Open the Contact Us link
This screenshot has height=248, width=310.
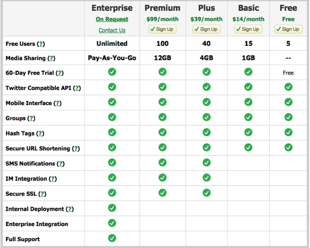point(112,30)
